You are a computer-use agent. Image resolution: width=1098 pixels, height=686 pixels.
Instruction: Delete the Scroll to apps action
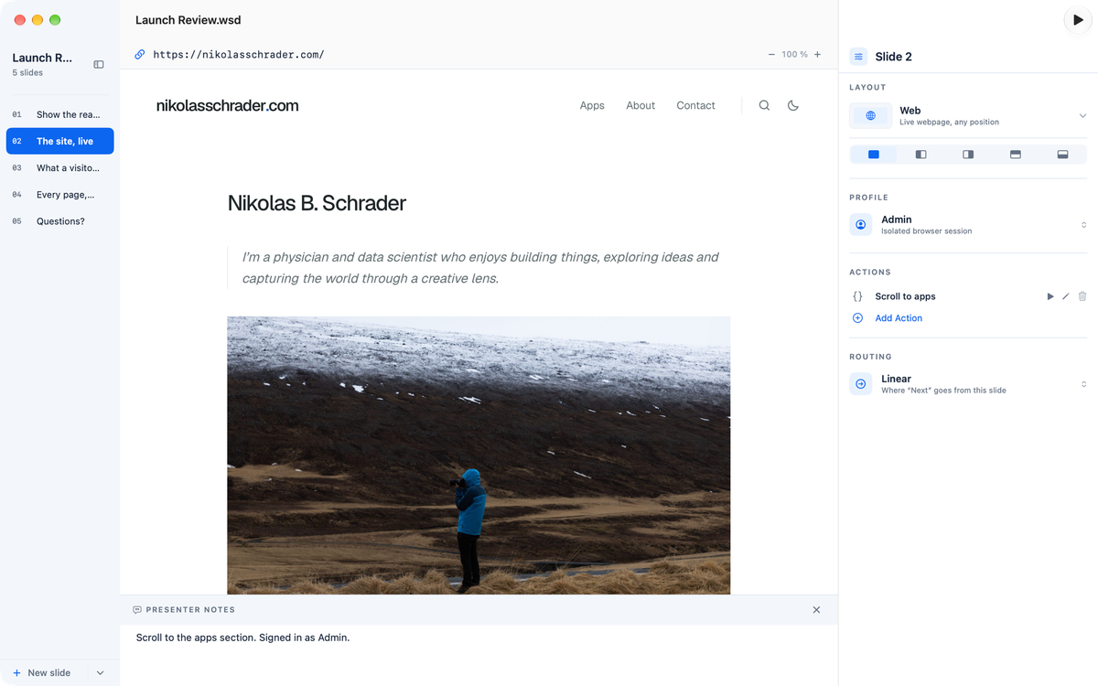(1082, 296)
